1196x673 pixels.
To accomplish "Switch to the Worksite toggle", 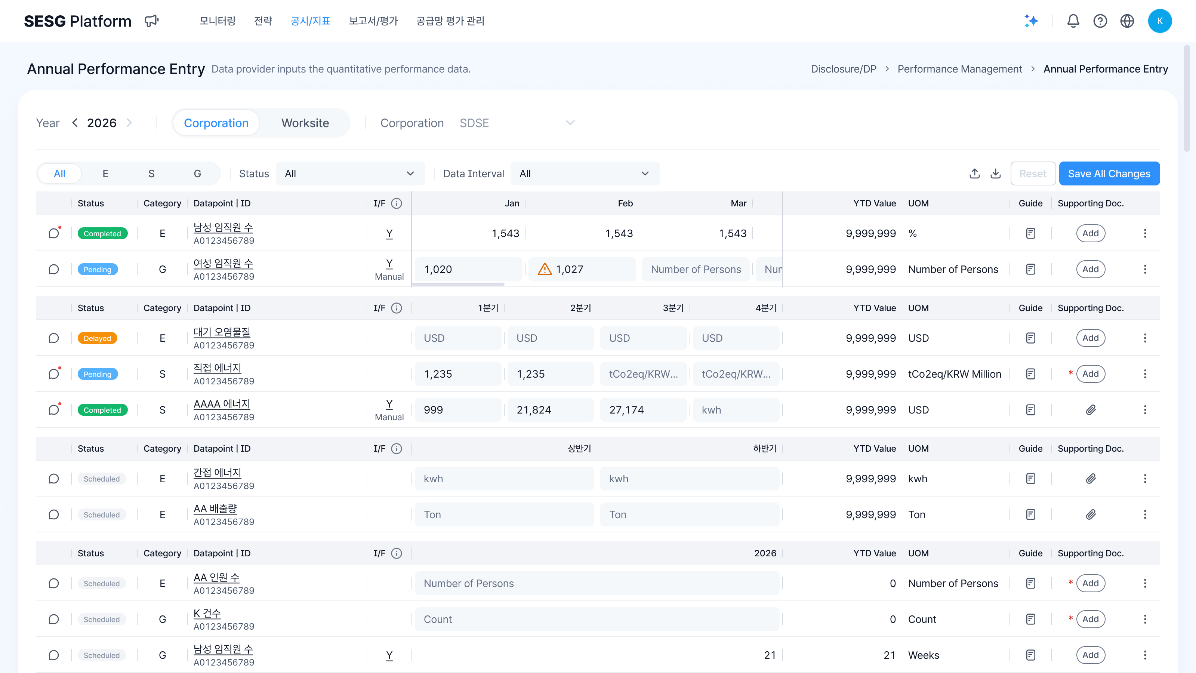I will 305,123.
